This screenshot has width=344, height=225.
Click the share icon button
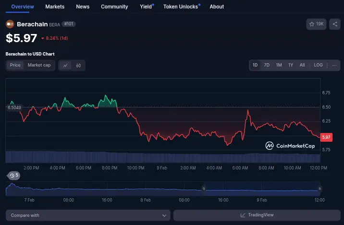pyautogui.click(x=335, y=24)
